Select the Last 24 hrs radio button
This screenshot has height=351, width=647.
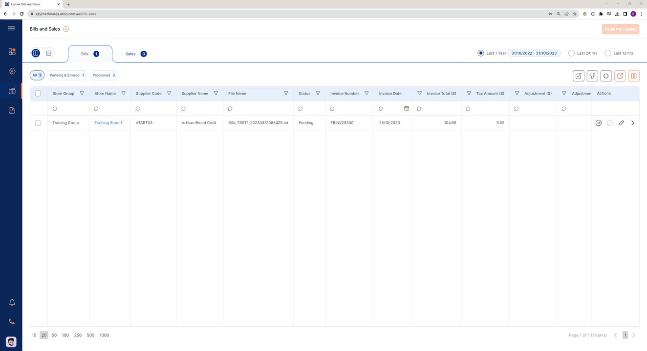pyautogui.click(x=571, y=53)
